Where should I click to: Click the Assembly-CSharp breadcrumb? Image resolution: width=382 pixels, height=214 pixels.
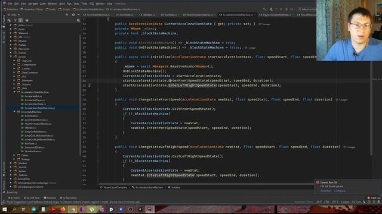pos(32,10)
